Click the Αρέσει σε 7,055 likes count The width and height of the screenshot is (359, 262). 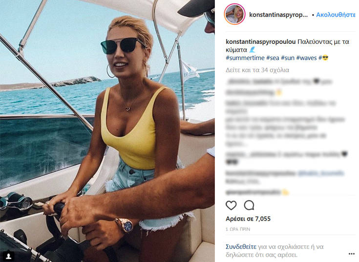(x=248, y=219)
